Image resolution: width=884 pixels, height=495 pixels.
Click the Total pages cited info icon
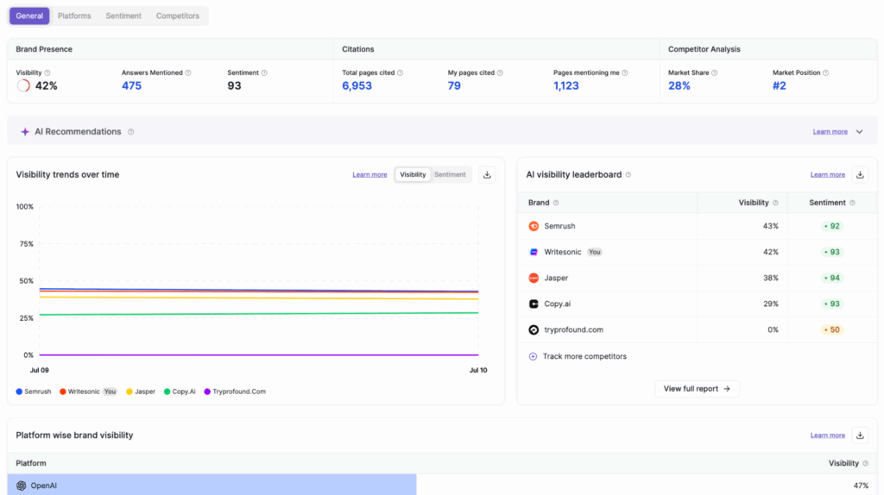(x=401, y=72)
